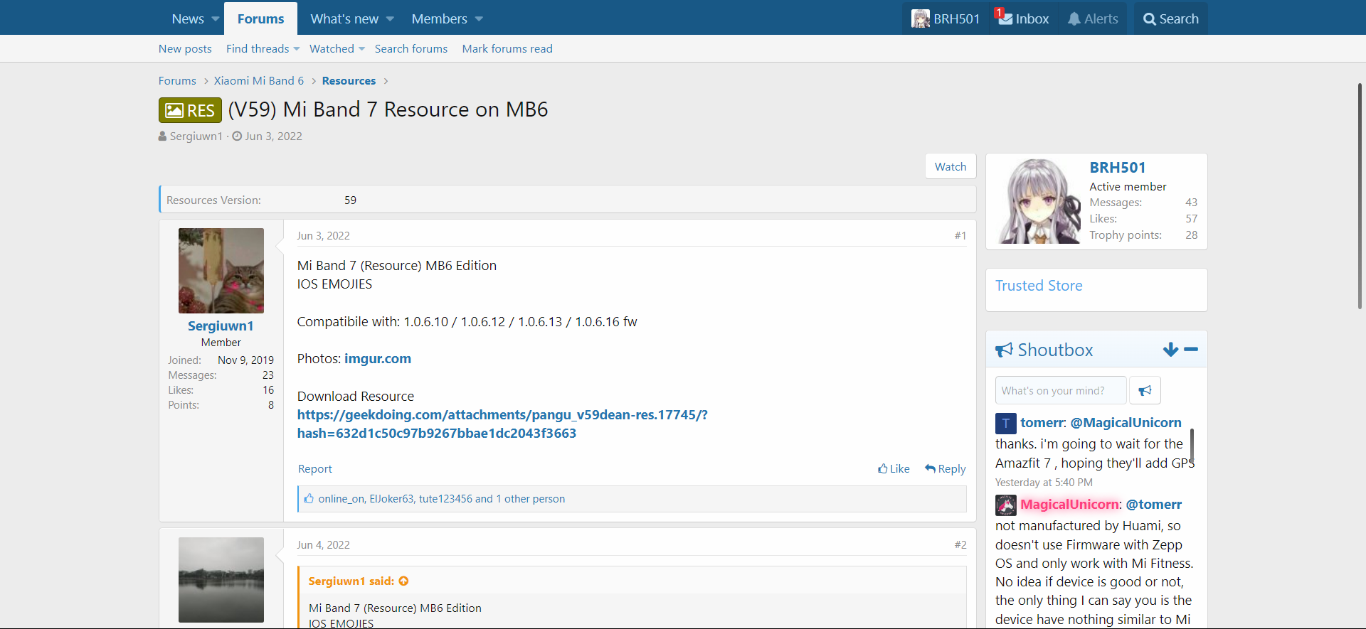Open Sergiuwn1 cat avatar image
This screenshot has width=1366, height=629.
click(x=221, y=271)
